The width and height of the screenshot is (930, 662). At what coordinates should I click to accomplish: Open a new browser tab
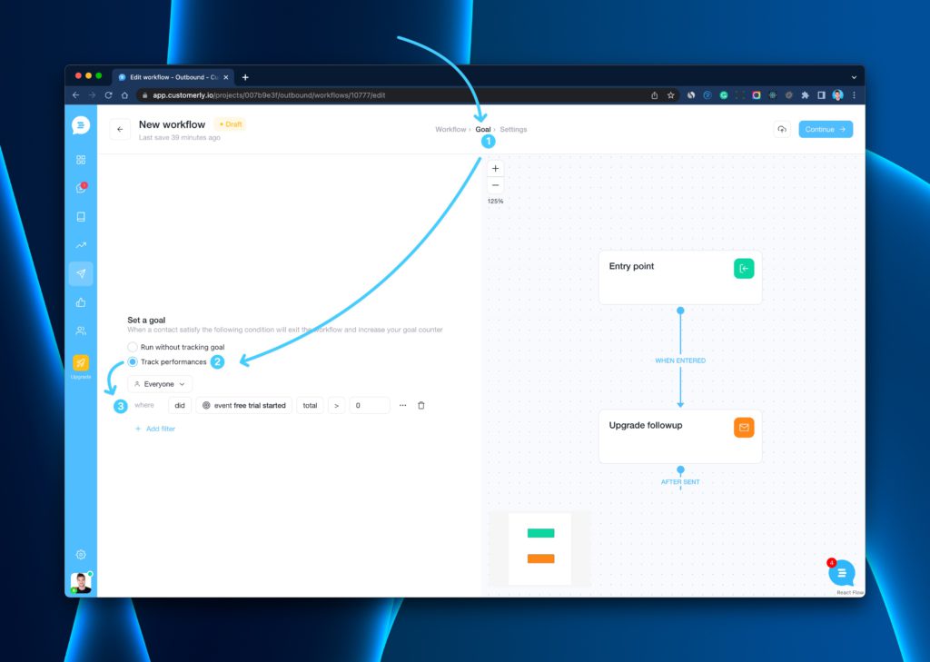tap(245, 77)
